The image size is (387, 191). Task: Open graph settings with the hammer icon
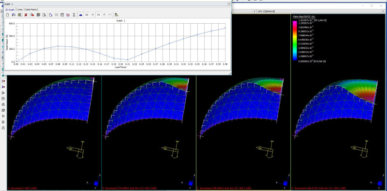[x=116, y=15]
